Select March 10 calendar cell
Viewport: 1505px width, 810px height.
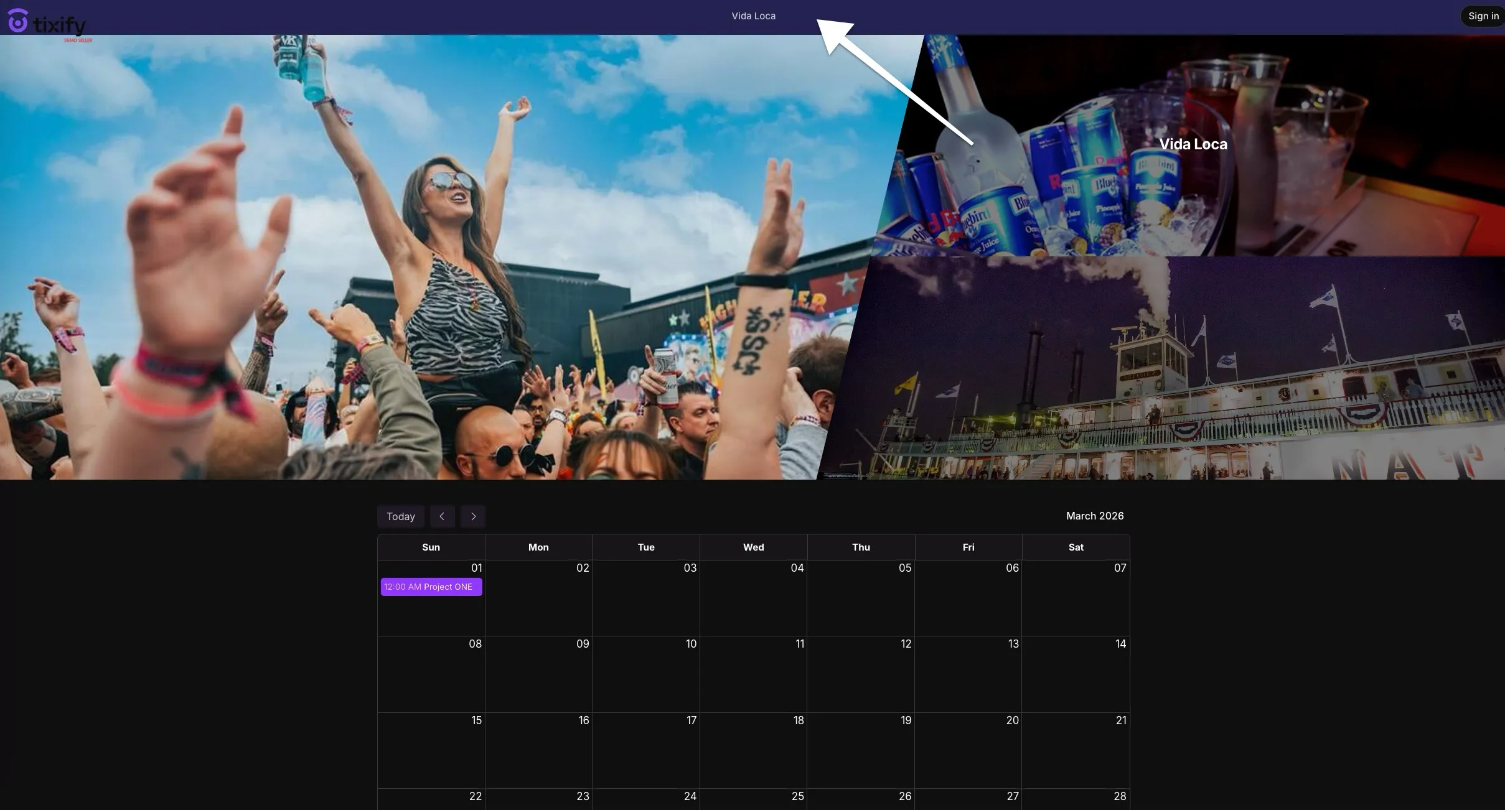[646, 674]
